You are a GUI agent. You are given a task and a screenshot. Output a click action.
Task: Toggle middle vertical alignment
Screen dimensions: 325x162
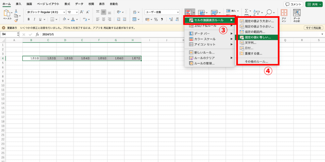[103, 12]
